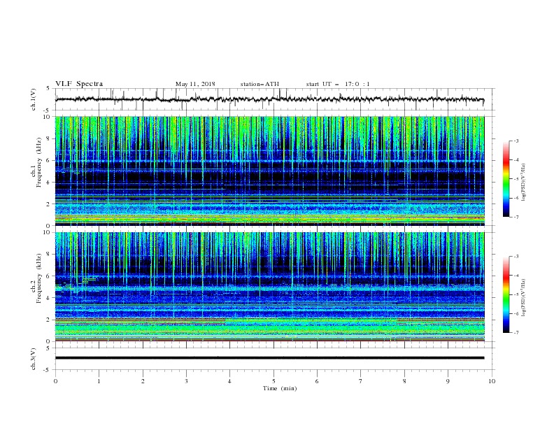Click the ch.1 voltage waveform trace

click(269, 99)
